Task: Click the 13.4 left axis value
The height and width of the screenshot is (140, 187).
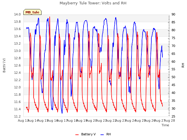Action: 17,36
